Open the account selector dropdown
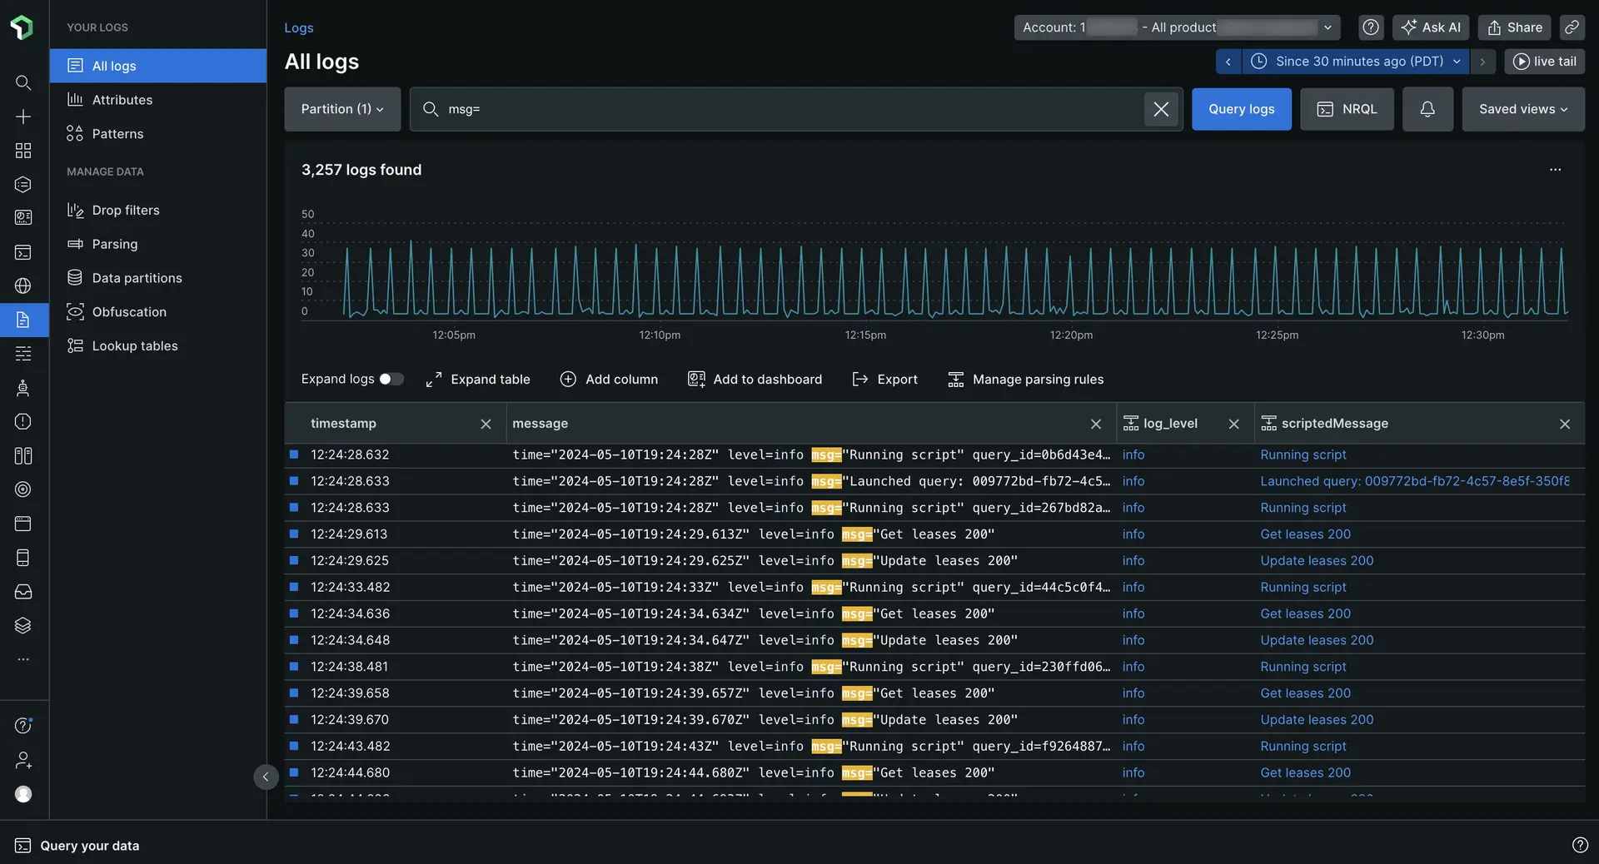This screenshot has width=1599, height=864. (1177, 27)
